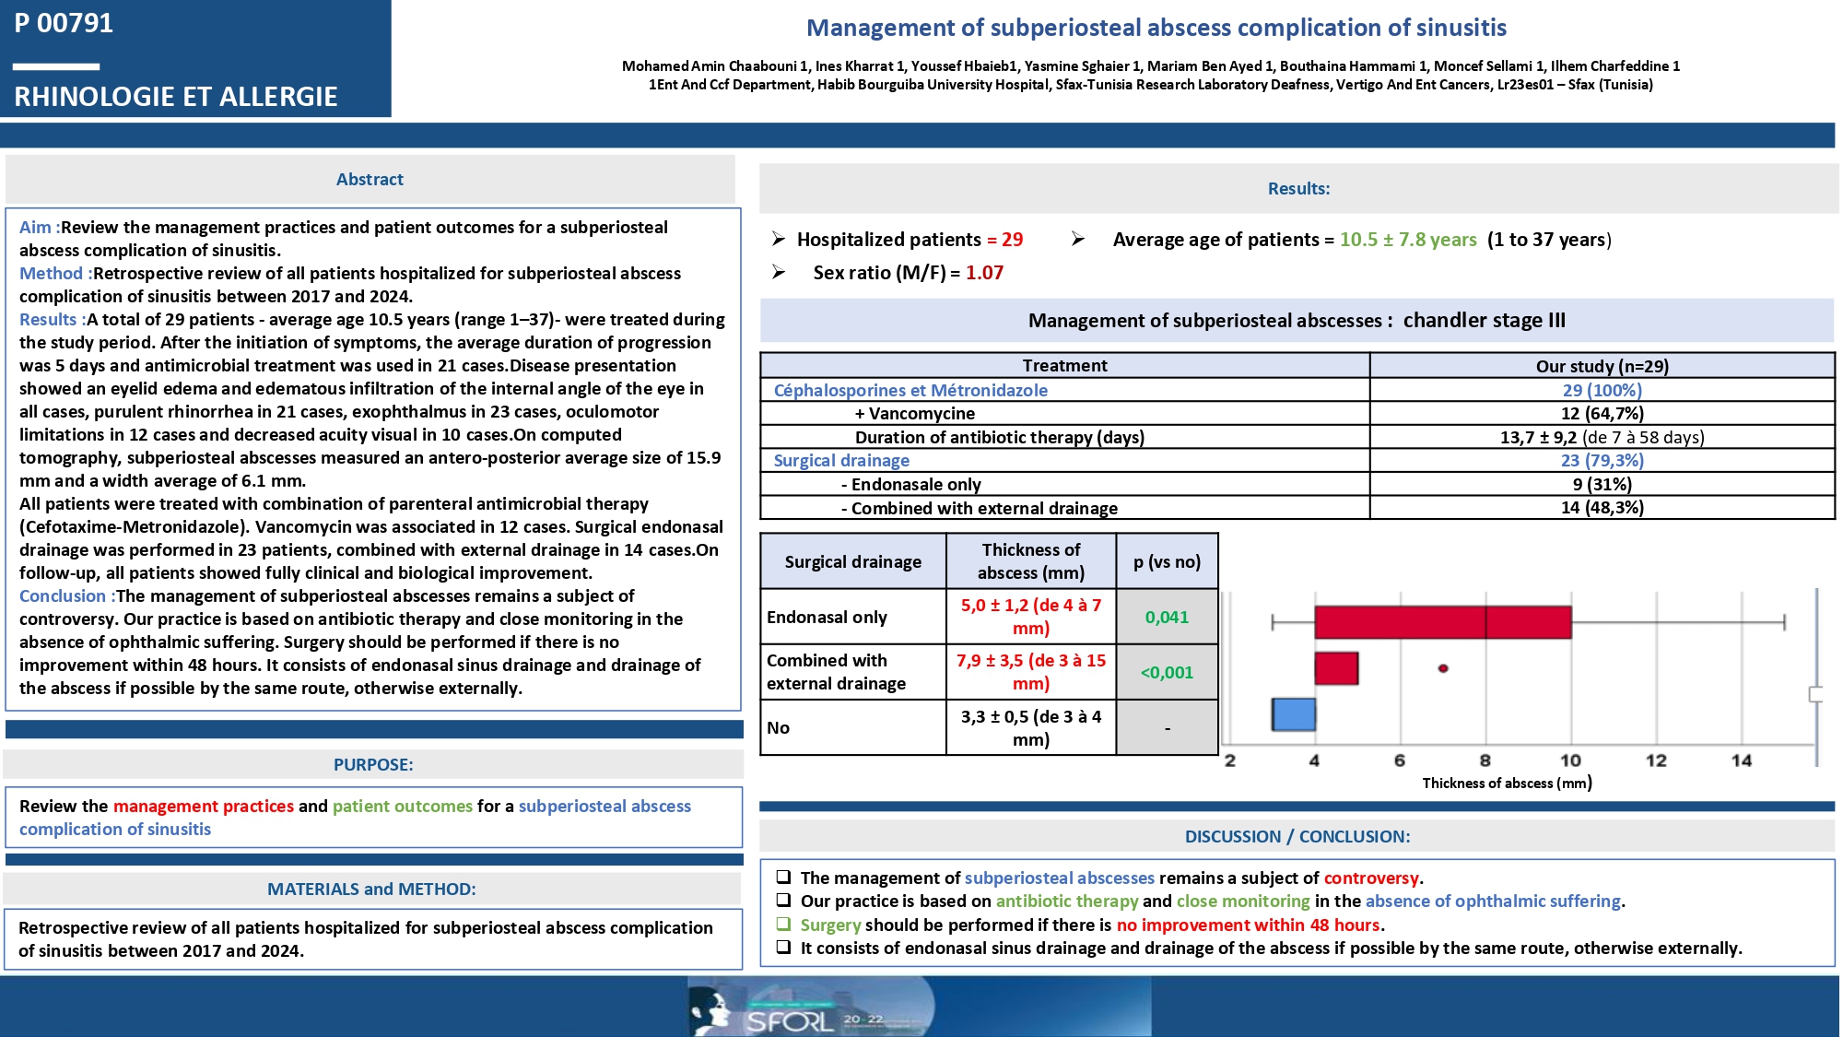The image size is (1843, 1037).
Task: Check the green box before 'Surgery should be'
Action: pos(783,924)
